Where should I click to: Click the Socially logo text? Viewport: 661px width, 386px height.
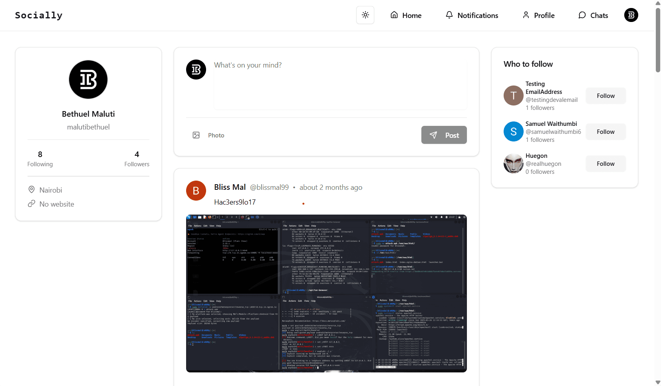click(x=39, y=15)
